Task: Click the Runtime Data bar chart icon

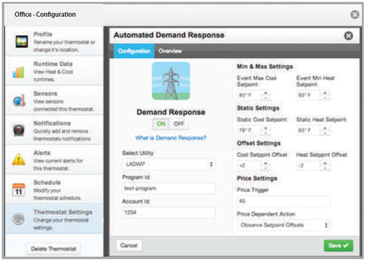Action: [19, 72]
